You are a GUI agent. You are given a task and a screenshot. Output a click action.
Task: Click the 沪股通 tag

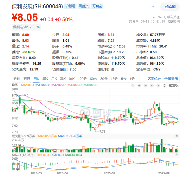coord(70,6)
